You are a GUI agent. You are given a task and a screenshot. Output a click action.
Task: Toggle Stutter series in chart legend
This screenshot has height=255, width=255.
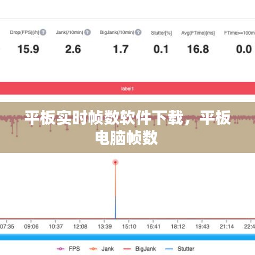pyautogui.click(x=180, y=249)
